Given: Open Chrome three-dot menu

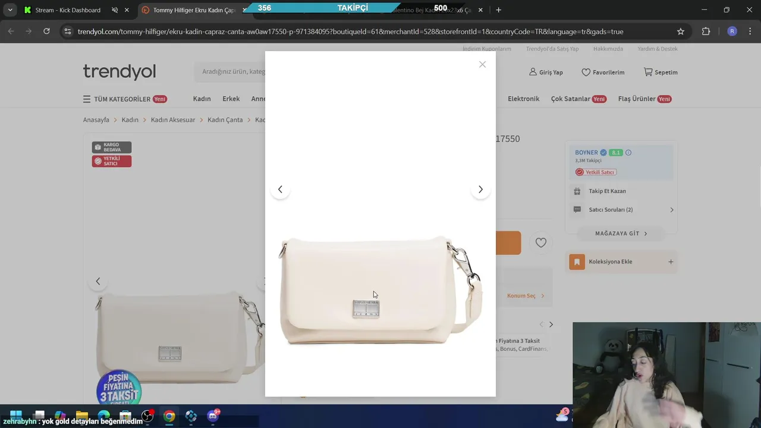Looking at the screenshot, I should pyautogui.click(x=750, y=32).
